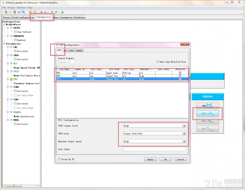Toggle FATFS User-defined checkbox
The width and height of the screenshot is (245, 190).
[x=15, y=32]
